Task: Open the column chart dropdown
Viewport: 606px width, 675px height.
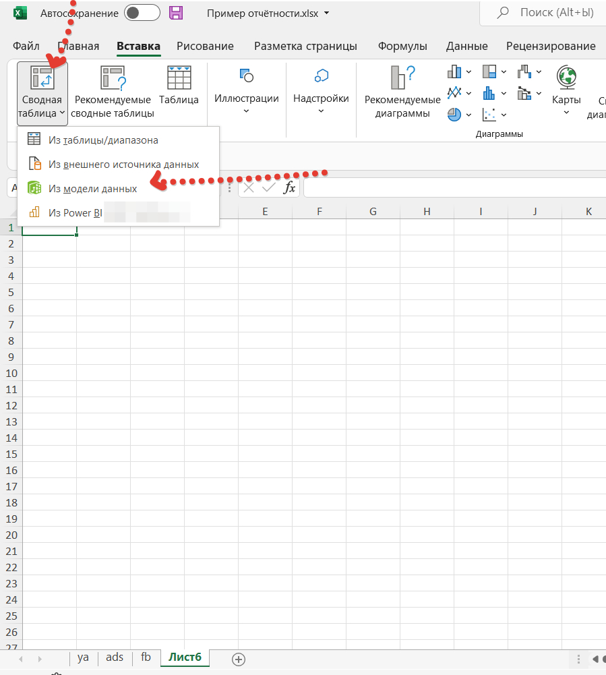Action: [458, 71]
